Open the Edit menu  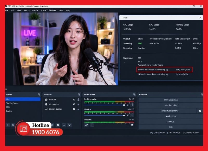click(x=13, y=10)
